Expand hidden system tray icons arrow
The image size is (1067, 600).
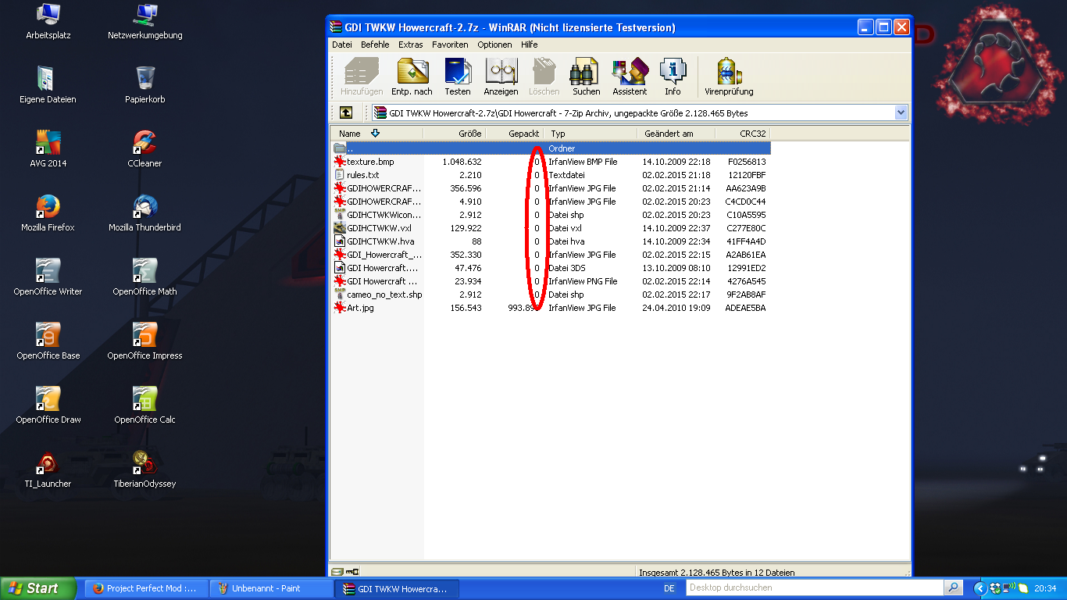[x=980, y=588]
